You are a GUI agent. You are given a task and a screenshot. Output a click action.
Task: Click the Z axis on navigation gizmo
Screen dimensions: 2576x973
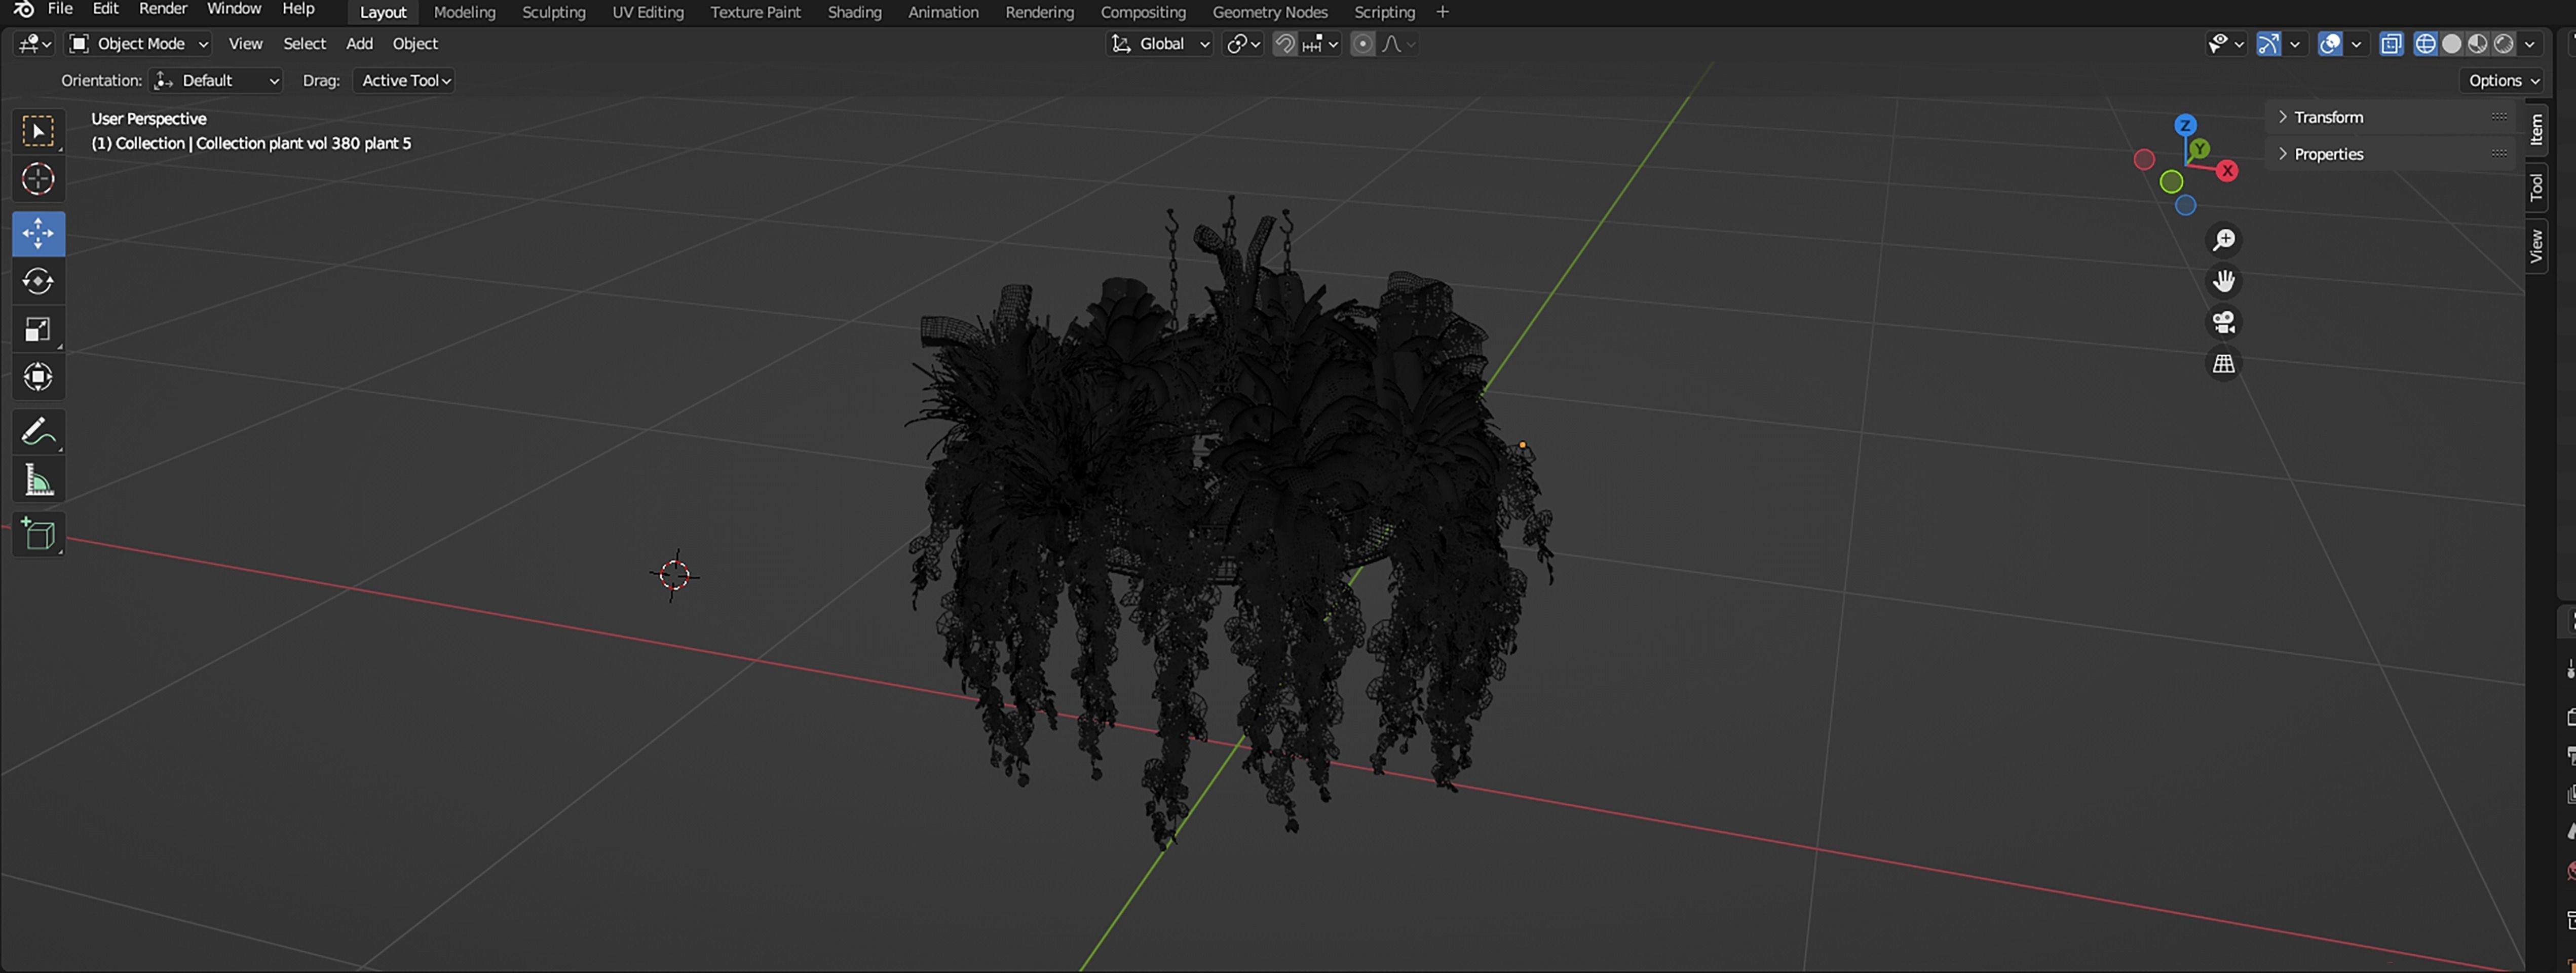point(2185,125)
